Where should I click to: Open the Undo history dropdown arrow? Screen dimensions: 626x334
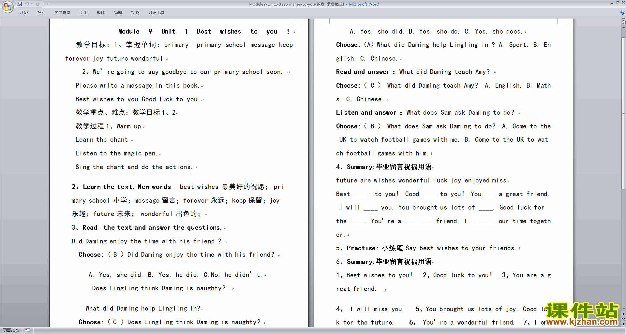coord(32,4)
